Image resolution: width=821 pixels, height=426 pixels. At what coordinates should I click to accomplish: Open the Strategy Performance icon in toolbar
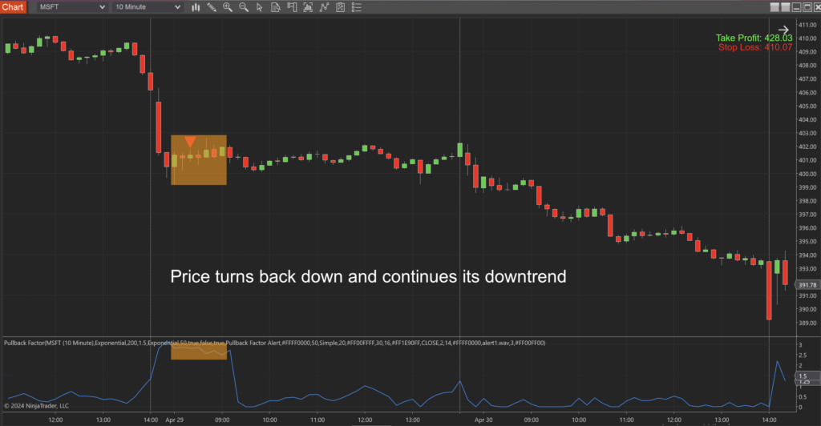340,7
